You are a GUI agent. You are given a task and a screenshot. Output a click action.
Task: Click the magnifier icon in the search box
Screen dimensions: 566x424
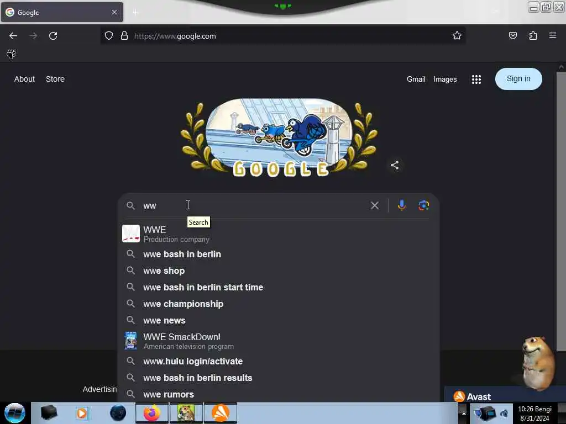pyautogui.click(x=130, y=205)
